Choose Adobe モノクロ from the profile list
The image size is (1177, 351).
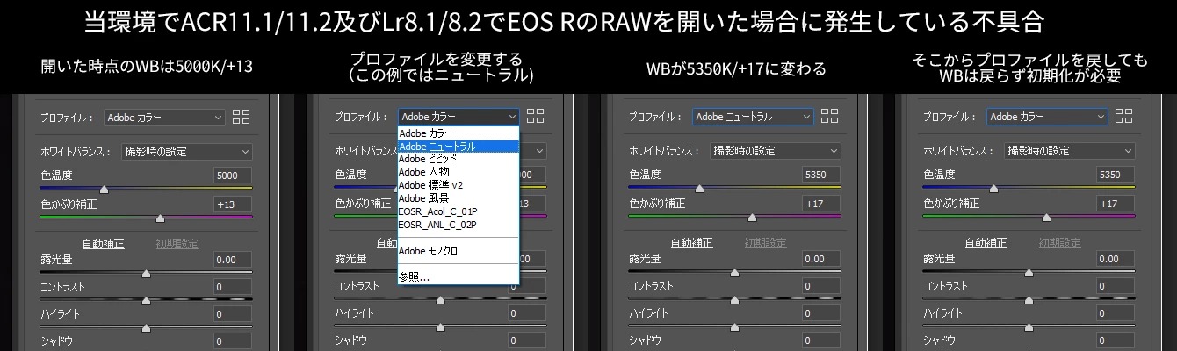pyautogui.click(x=459, y=251)
